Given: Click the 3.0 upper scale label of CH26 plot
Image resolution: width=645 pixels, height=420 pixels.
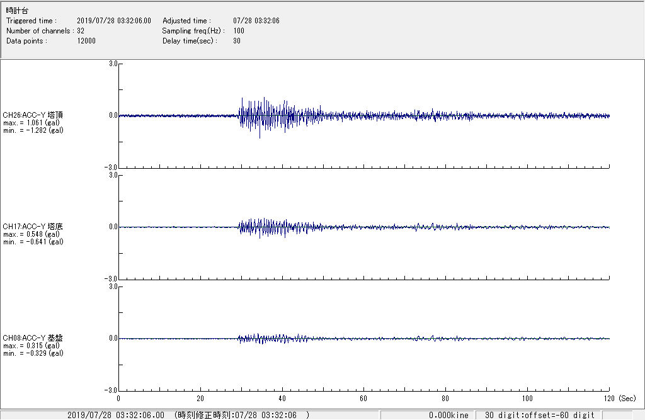Looking at the screenshot, I should 113,64.
